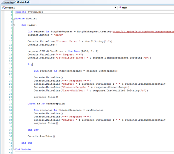
Task: Click the 'Last-Modified:' string on line 25
Action: (x=75, y=90)
